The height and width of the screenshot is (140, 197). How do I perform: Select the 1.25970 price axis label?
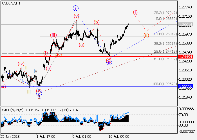[x=185, y=34]
